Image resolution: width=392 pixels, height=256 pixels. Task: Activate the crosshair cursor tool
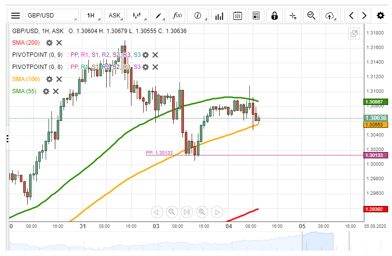pyautogui.click(x=293, y=16)
